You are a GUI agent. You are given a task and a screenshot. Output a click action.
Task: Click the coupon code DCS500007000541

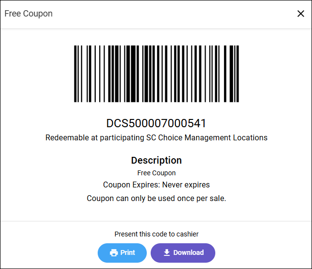(x=156, y=123)
